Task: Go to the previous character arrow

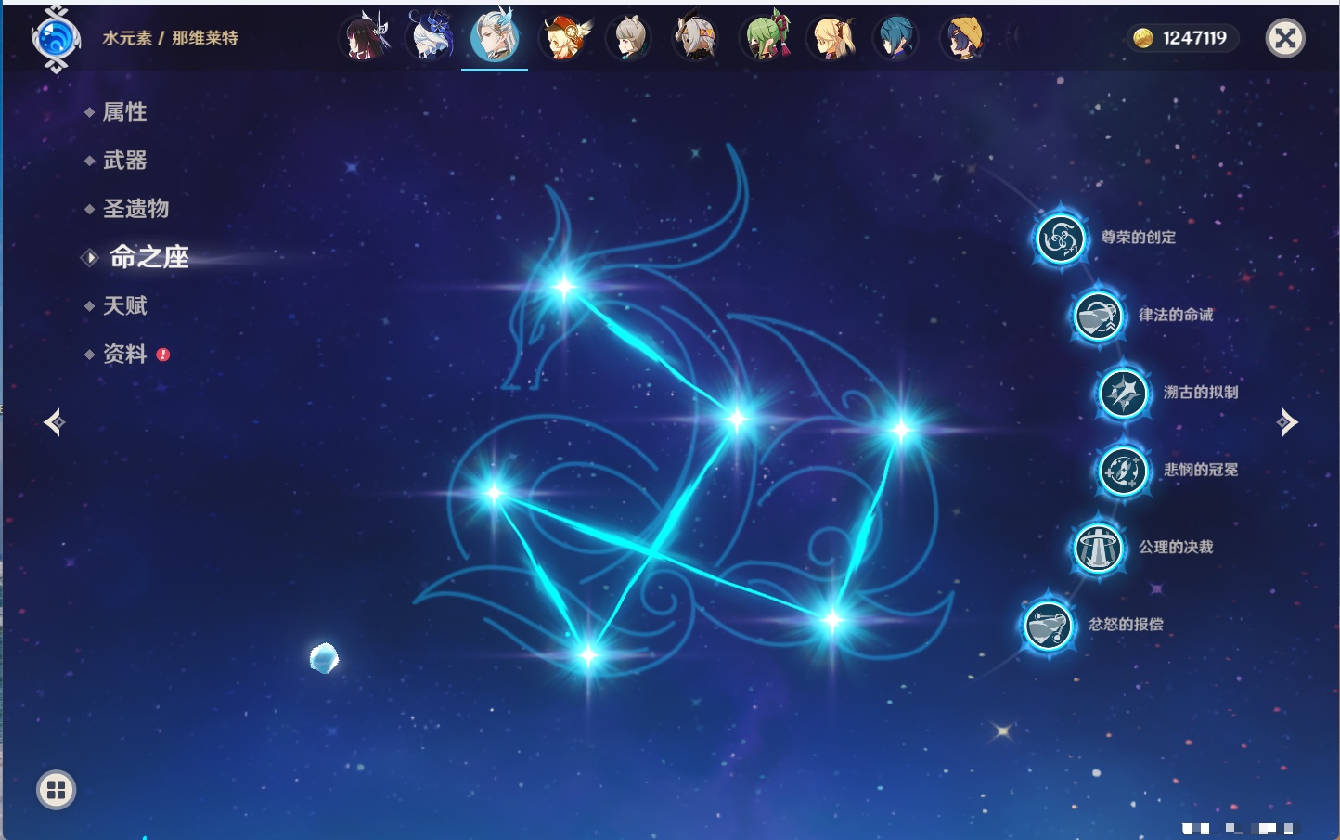Action: pyautogui.click(x=54, y=422)
